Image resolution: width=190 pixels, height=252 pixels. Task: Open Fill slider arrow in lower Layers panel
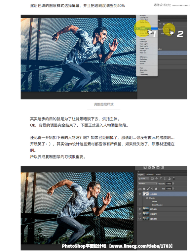[x=173, y=189]
